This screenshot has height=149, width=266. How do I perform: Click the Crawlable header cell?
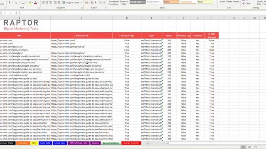[x=197, y=36]
